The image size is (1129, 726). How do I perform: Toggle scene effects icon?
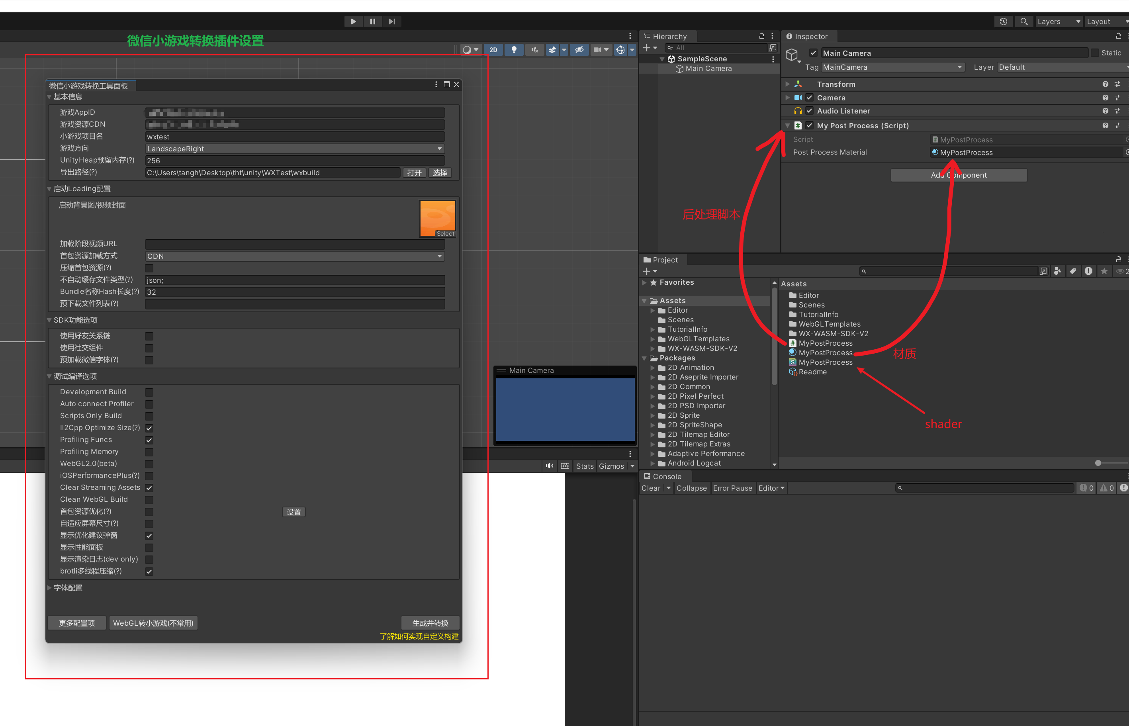click(552, 50)
